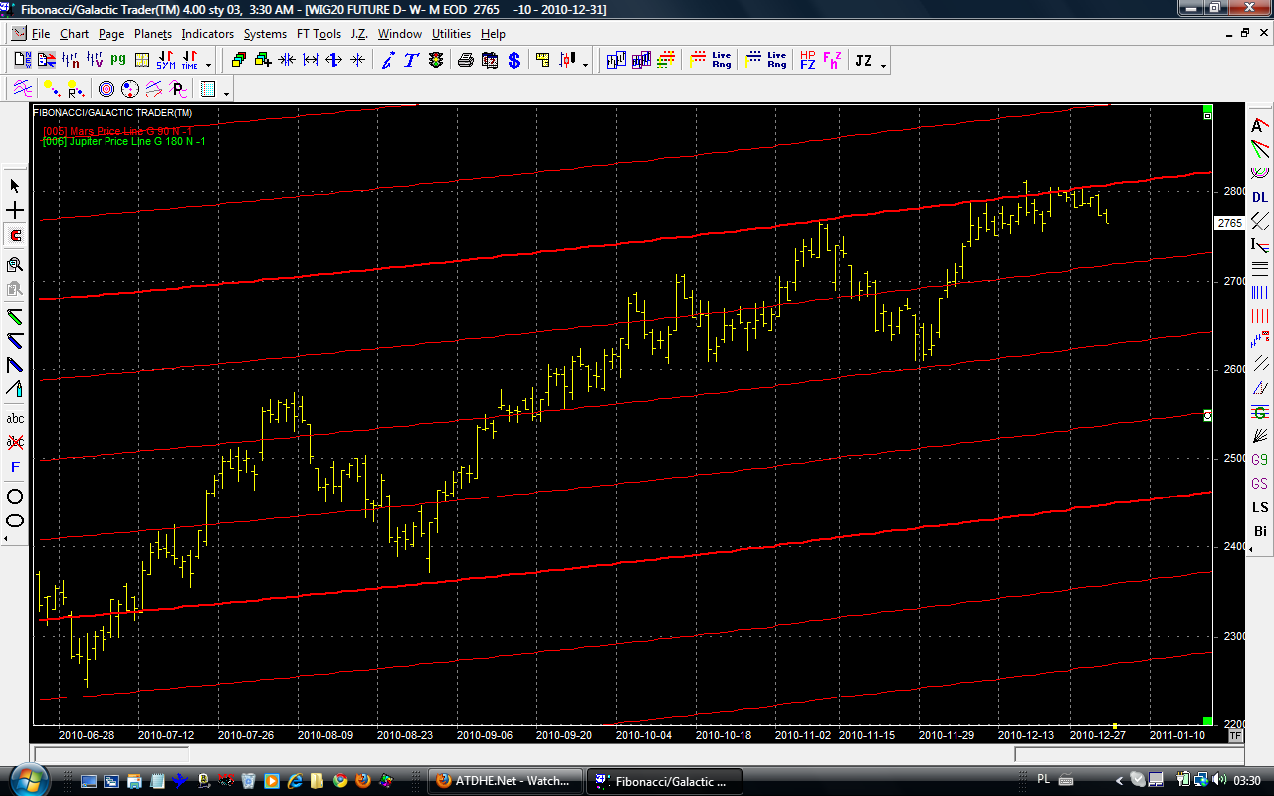Click the LS button in right sidebar

(1260, 507)
